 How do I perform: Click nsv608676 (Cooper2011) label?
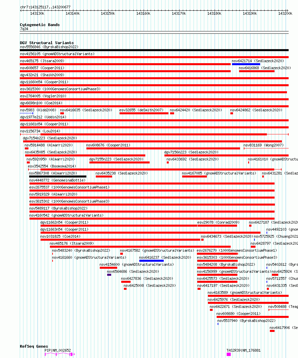pos(108,145)
